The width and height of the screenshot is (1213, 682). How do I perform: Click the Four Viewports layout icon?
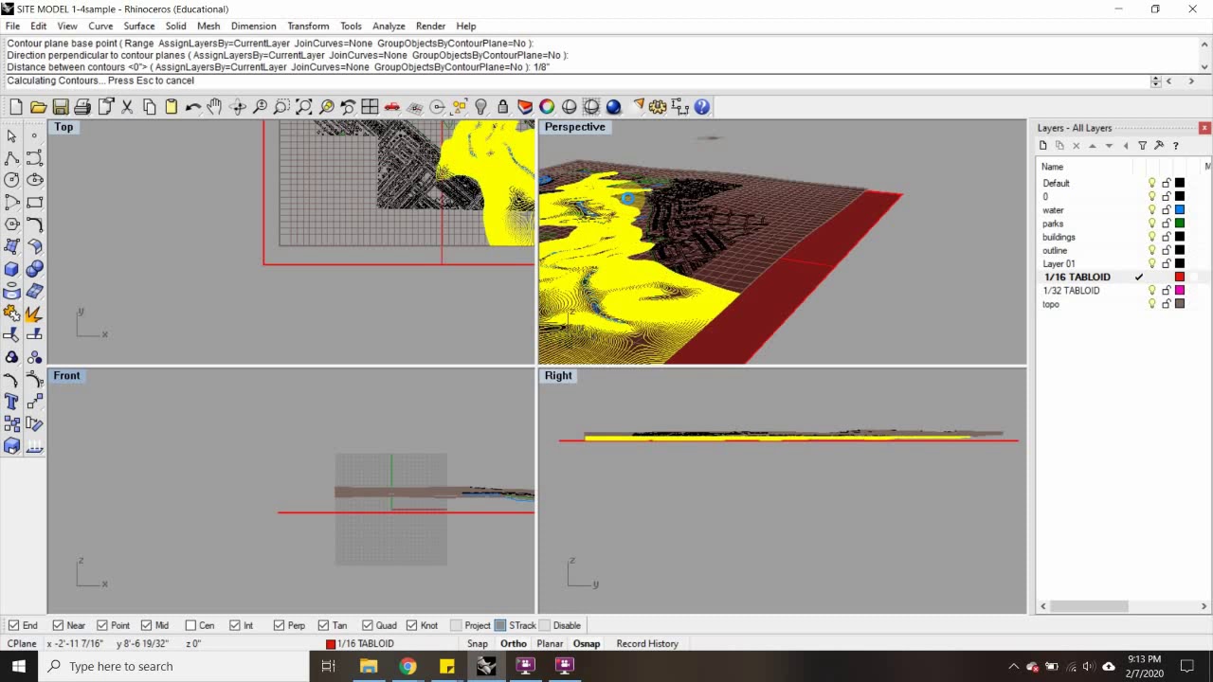point(370,107)
